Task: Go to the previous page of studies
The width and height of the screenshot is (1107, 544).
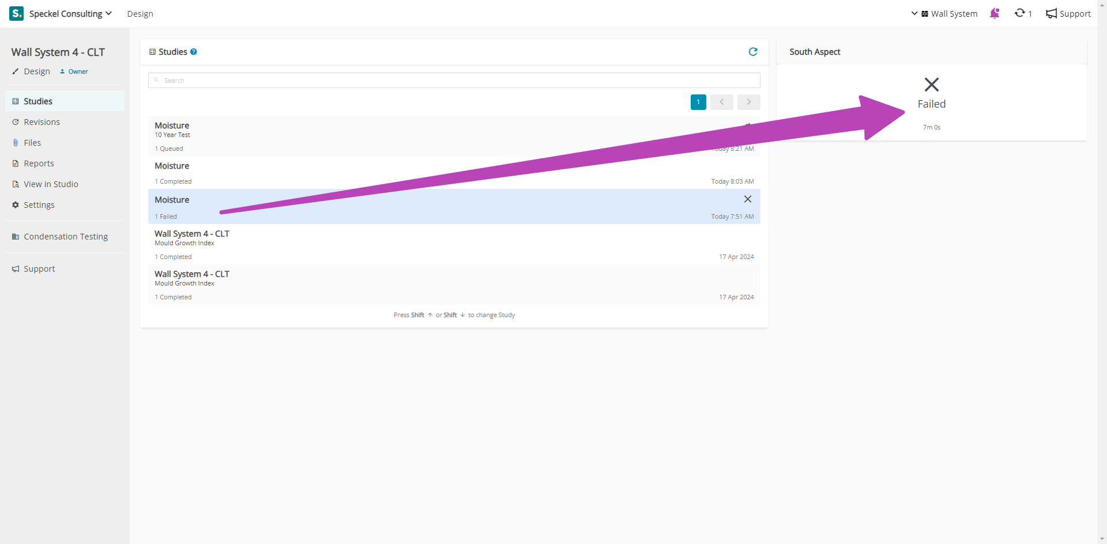Action: click(x=721, y=102)
